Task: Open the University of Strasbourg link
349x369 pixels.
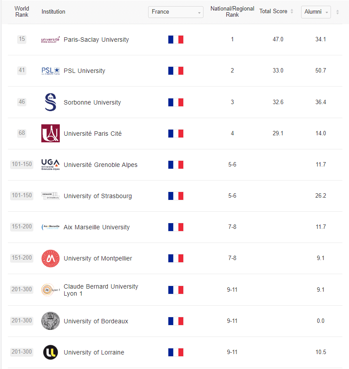Action: pyautogui.click(x=98, y=196)
